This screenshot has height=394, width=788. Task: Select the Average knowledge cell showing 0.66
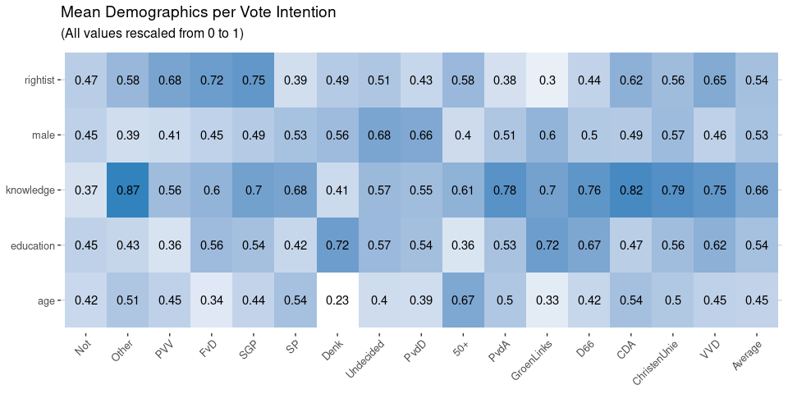click(x=756, y=190)
